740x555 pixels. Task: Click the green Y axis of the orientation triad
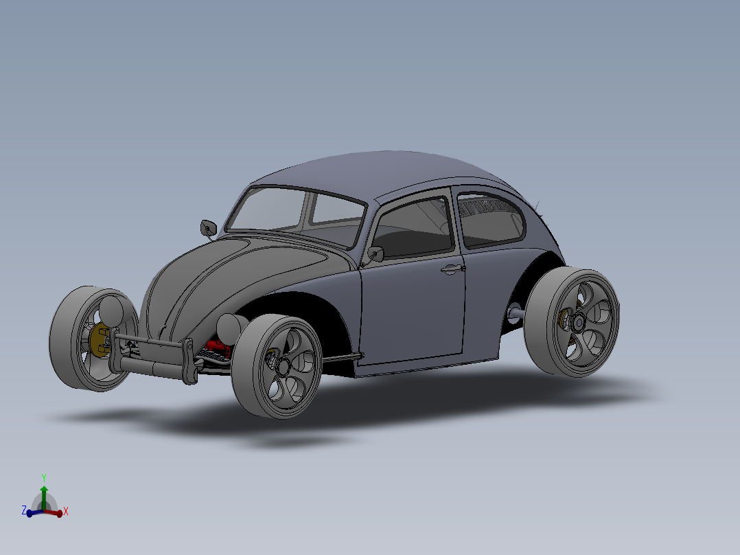coord(44,497)
